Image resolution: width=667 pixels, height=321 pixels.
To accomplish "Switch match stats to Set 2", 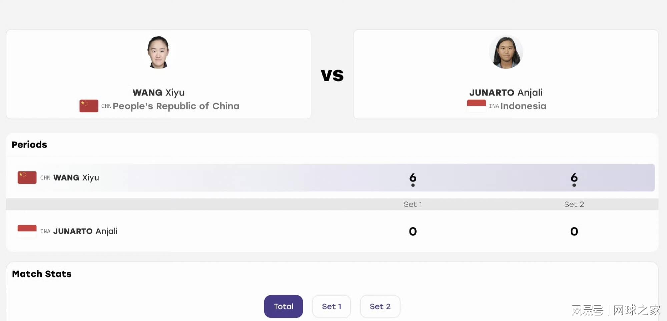I will tap(380, 306).
